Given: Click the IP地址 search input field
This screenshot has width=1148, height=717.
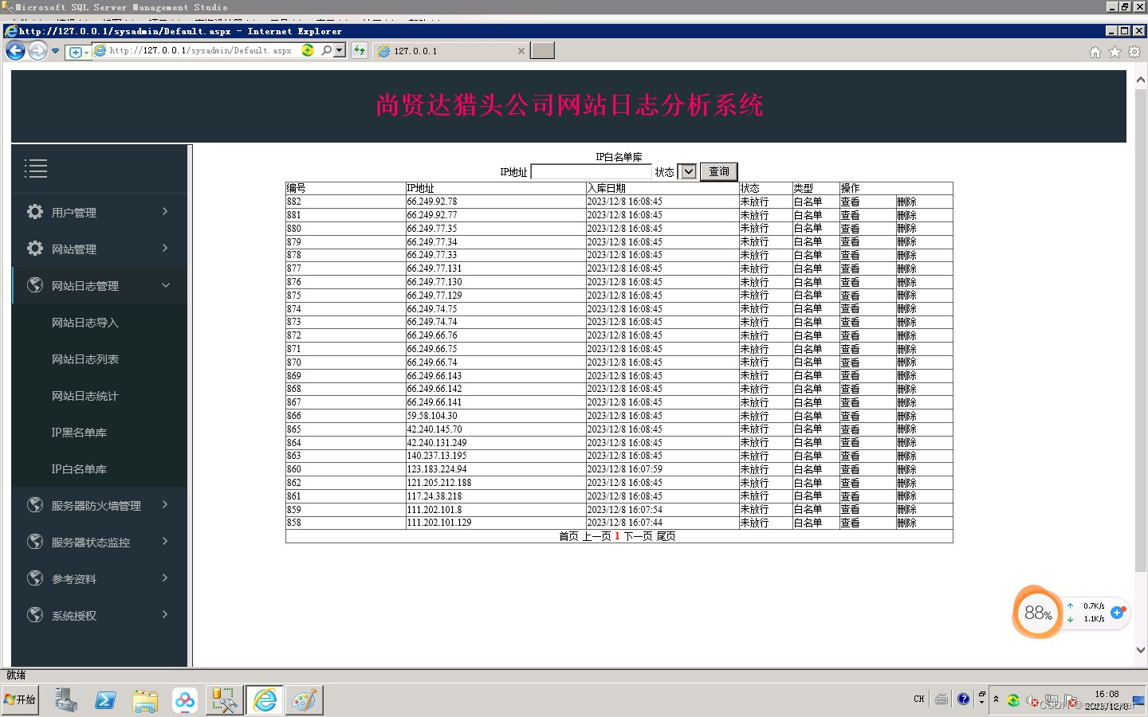Looking at the screenshot, I should 592,172.
